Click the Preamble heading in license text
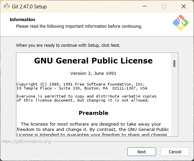Screen dimensions: 194x161 pyautogui.click(x=94, y=113)
